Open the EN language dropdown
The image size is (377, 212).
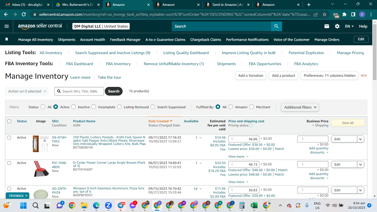(x=349, y=26)
